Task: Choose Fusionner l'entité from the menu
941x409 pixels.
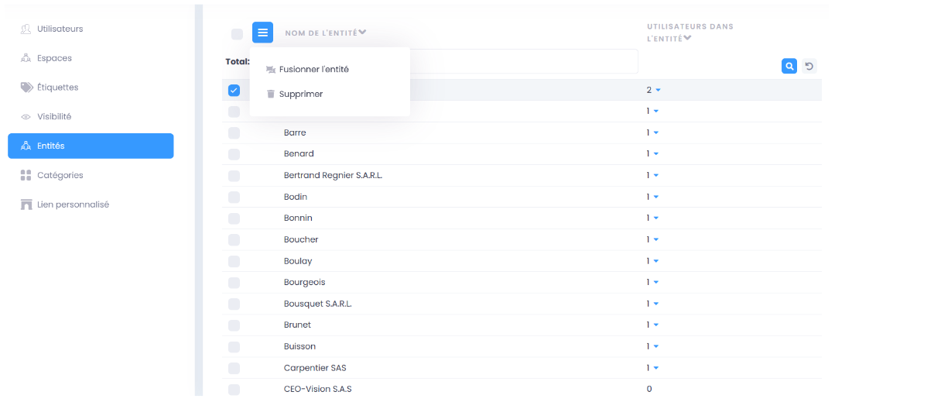Action: click(x=313, y=70)
